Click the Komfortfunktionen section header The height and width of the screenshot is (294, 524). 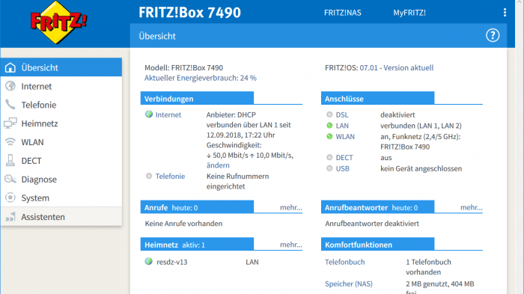point(377,244)
